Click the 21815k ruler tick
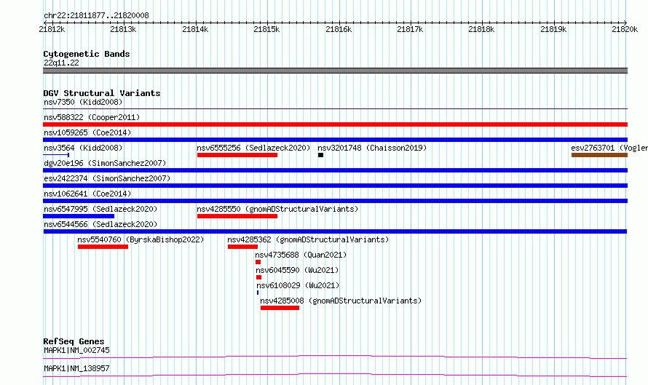This screenshot has width=648, height=385. click(x=266, y=29)
